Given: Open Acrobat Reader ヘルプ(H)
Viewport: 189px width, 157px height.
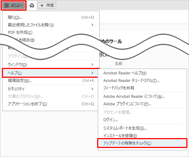Looking at the screenshot, I should (143, 73).
